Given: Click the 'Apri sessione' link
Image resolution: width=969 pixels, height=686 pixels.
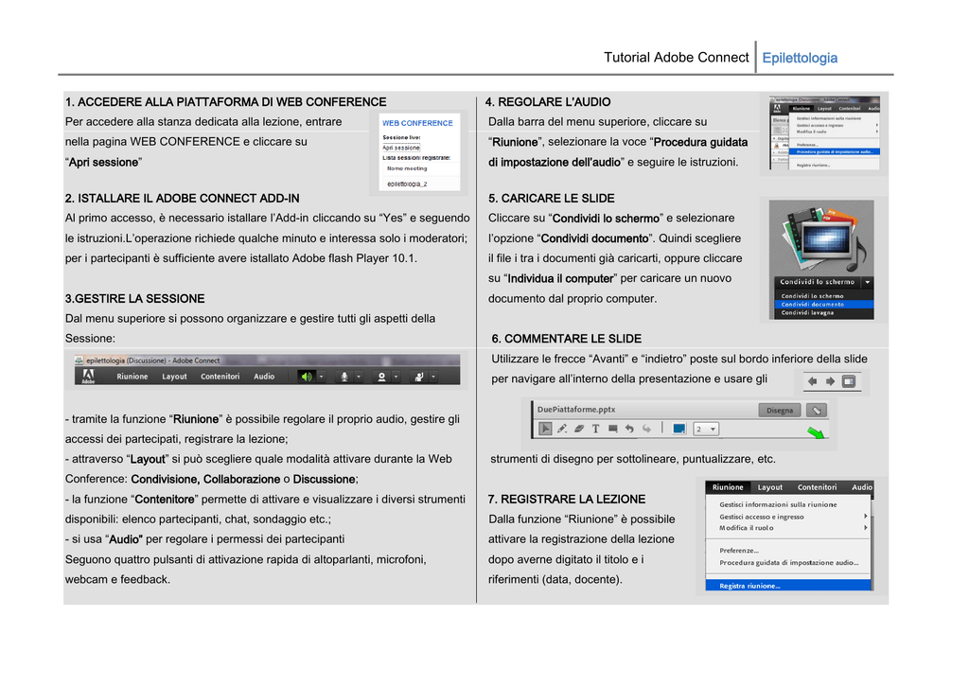Looking at the screenshot, I should coord(401,148).
